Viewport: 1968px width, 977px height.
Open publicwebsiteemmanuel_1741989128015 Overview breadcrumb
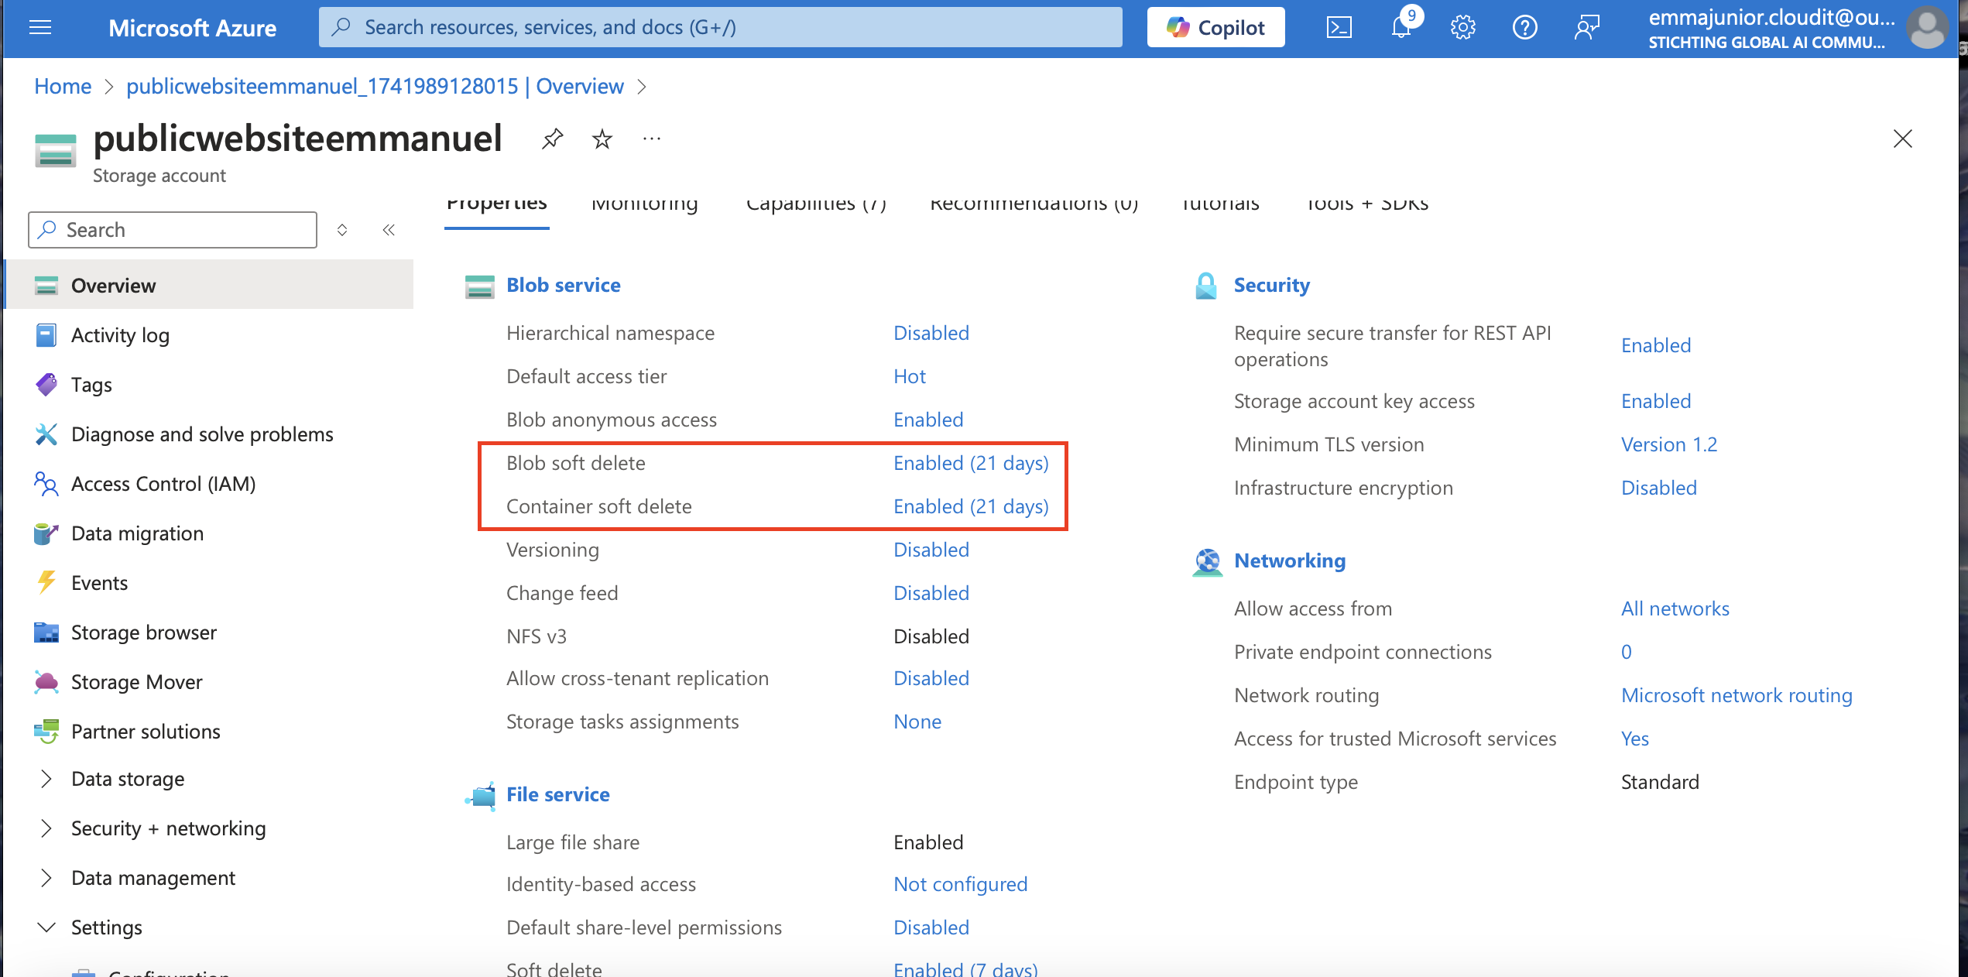(x=375, y=86)
